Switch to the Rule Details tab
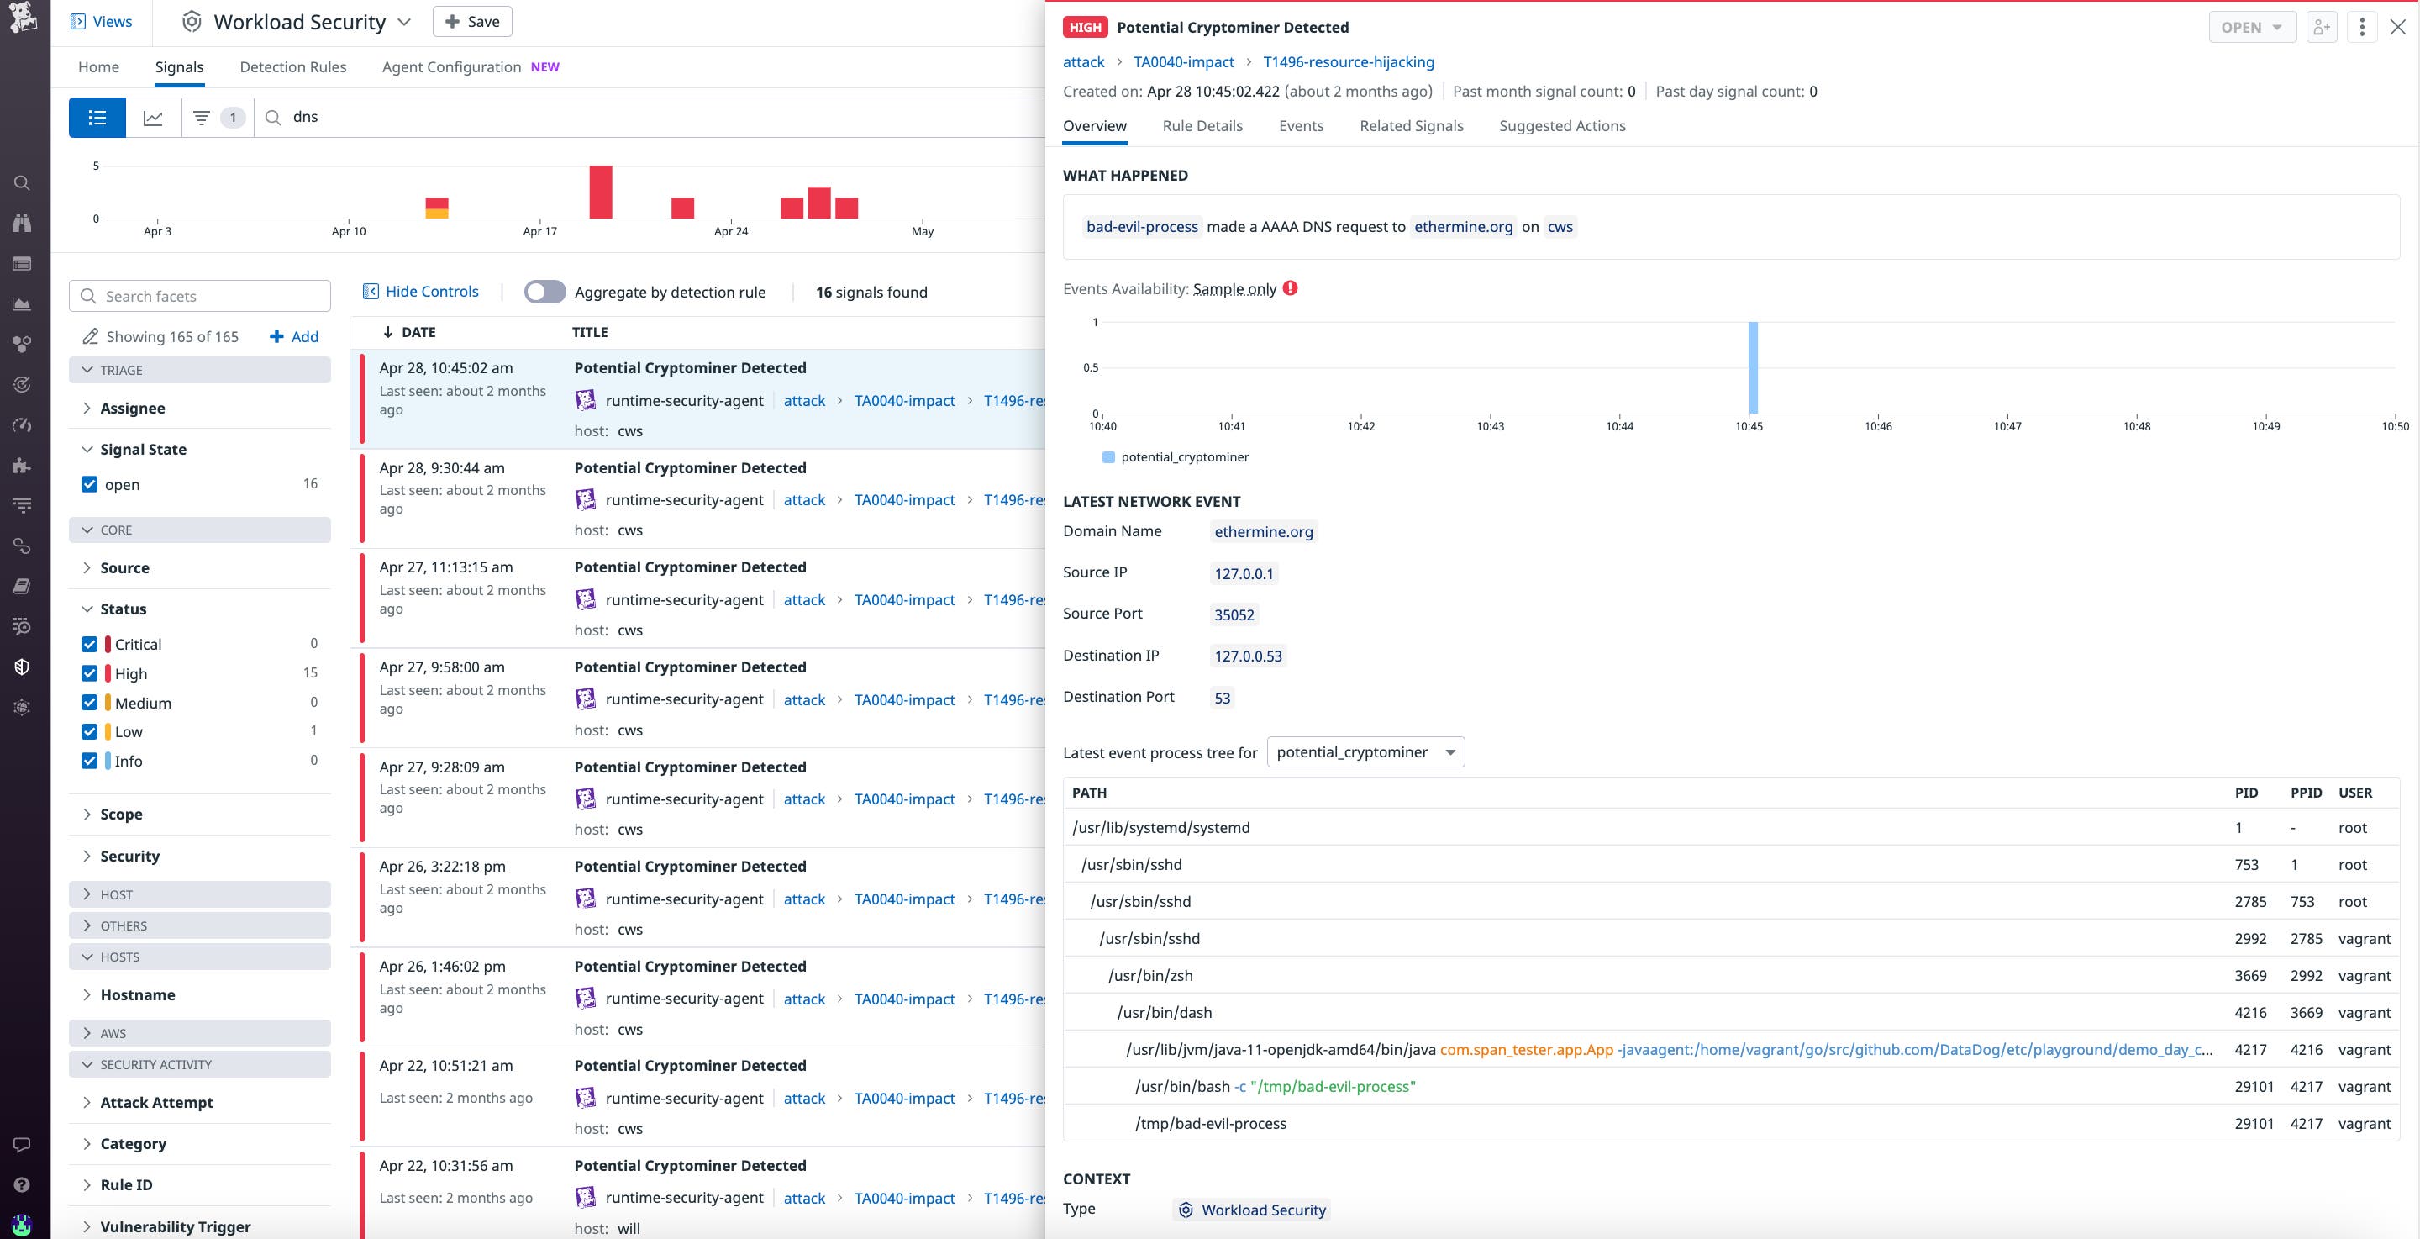2420x1239 pixels. pyautogui.click(x=1202, y=126)
